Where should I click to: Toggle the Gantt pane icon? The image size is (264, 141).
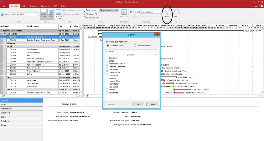(x=50, y=13)
